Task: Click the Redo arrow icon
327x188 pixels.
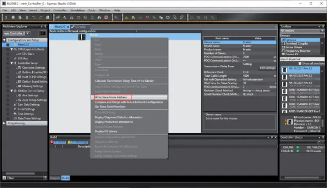Action: pyautogui.click(x=41, y=17)
